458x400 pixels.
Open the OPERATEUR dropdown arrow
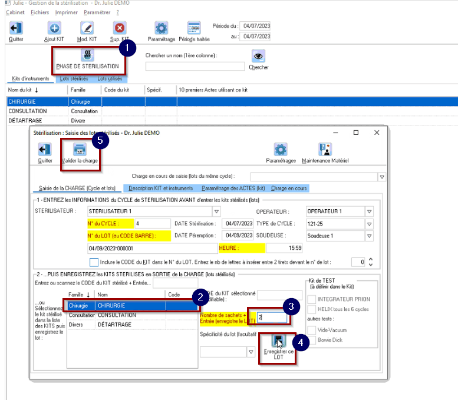[369, 211]
